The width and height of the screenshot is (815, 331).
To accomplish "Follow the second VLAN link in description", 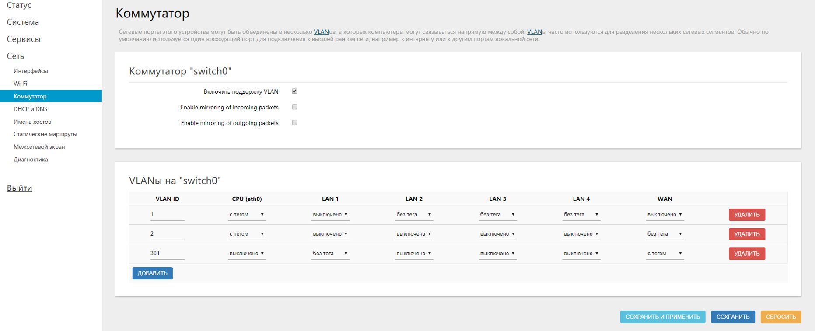I will click(x=535, y=32).
